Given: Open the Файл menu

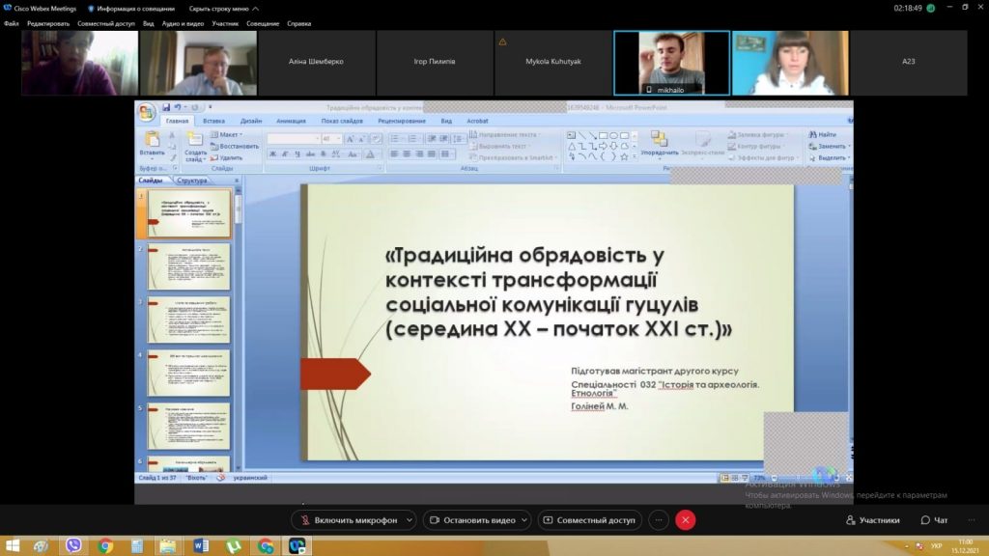Looking at the screenshot, I should pyautogui.click(x=11, y=23).
